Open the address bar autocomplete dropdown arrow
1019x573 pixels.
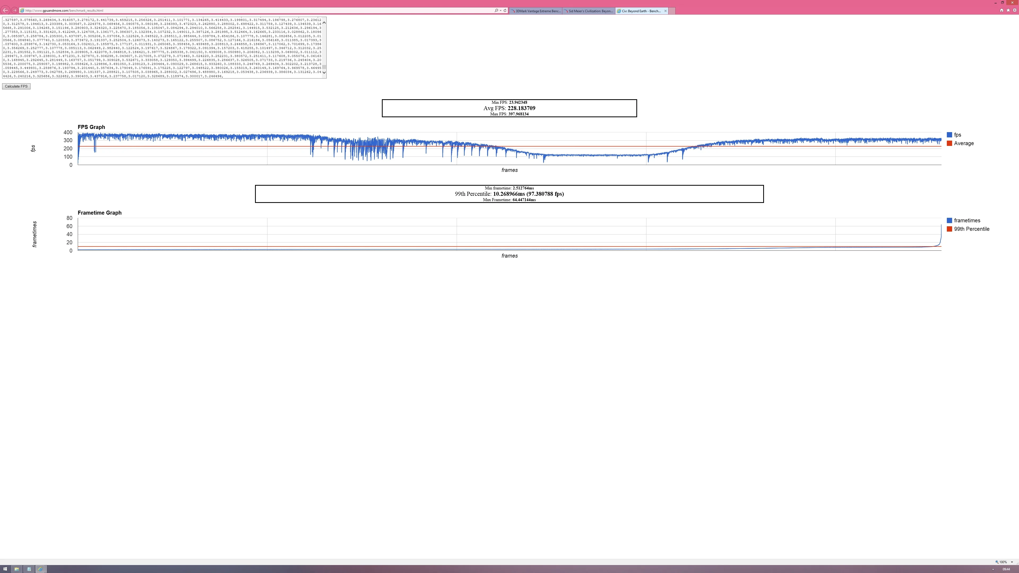pos(500,11)
